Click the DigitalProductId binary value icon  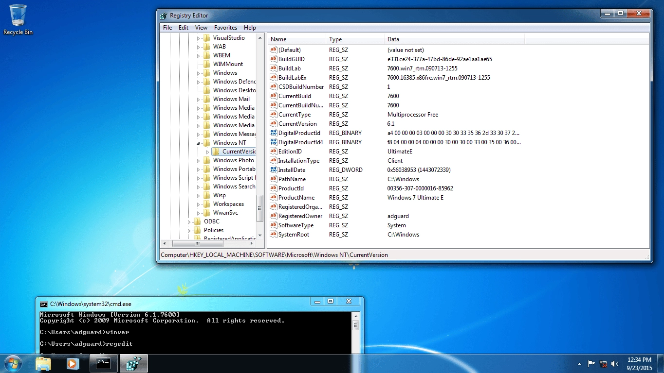(x=273, y=133)
